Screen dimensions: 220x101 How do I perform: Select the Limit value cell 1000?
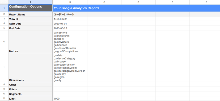[70, 98]
